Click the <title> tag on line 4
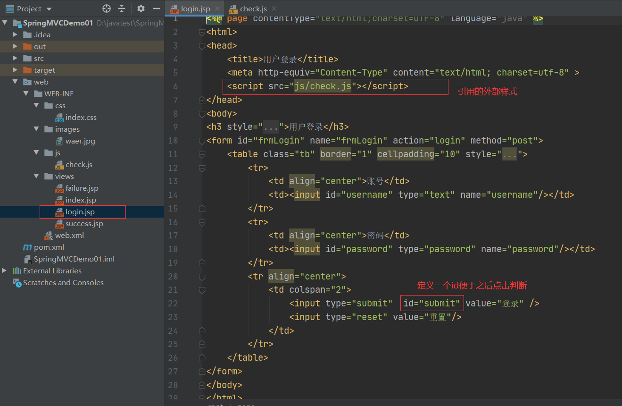 click(x=245, y=59)
